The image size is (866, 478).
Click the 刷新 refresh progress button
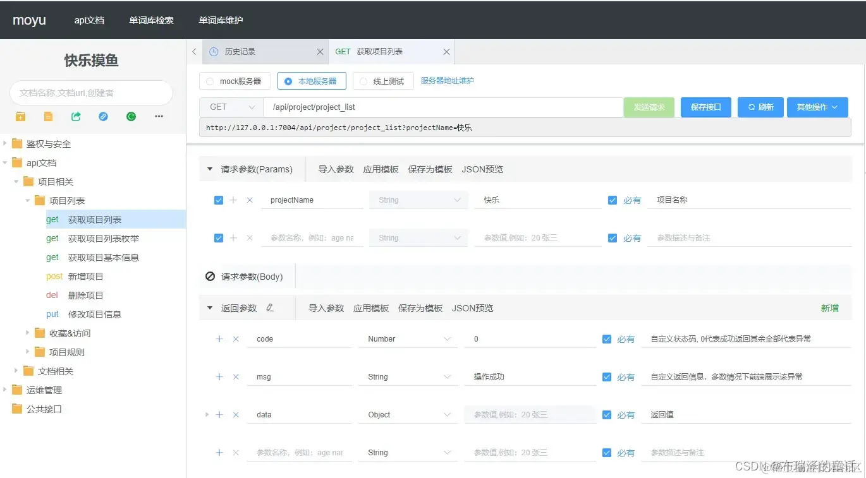760,107
